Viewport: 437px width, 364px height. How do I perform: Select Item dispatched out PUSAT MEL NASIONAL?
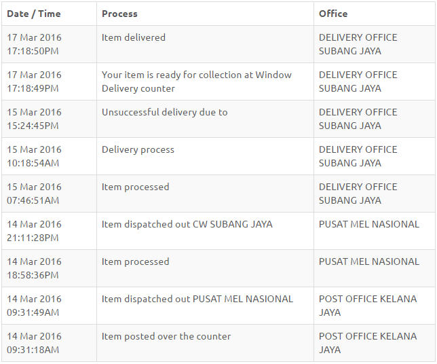coord(197,299)
